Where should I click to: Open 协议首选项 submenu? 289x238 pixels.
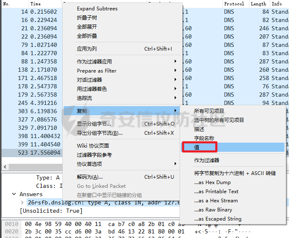tap(89, 164)
